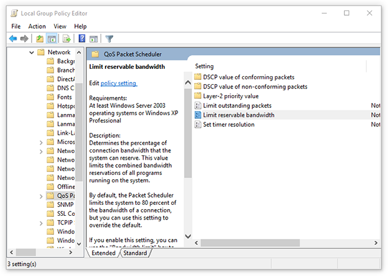390x278 pixels.
Task: Click the Back arrow toolbar icon
Action: [x=13, y=39]
